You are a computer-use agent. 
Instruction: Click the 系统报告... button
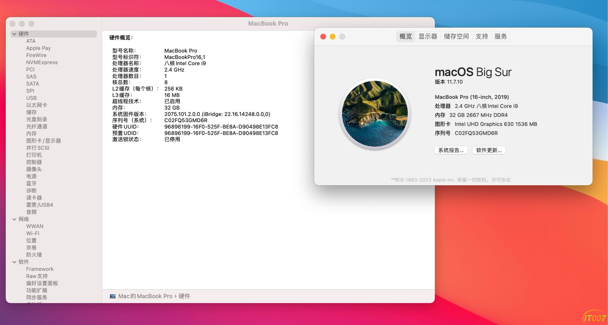point(451,150)
